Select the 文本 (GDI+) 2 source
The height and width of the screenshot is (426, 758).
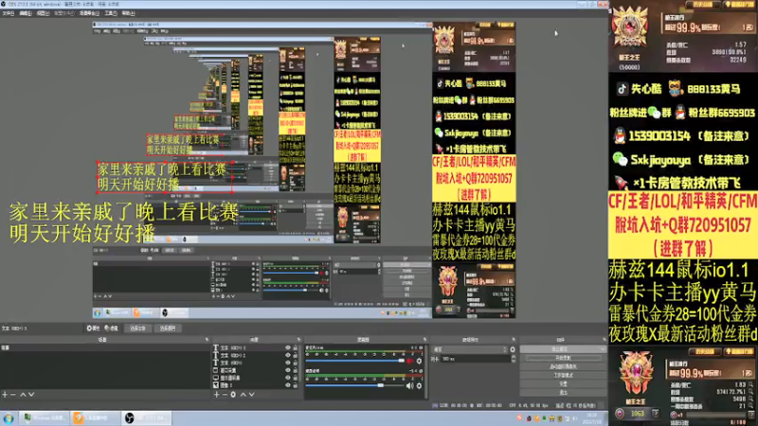(256, 356)
